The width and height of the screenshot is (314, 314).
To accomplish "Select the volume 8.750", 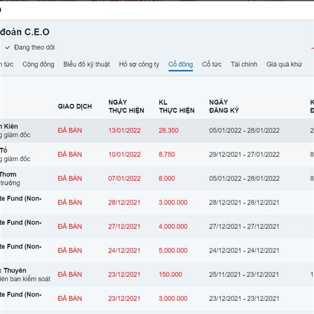I will click(x=167, y=154).
